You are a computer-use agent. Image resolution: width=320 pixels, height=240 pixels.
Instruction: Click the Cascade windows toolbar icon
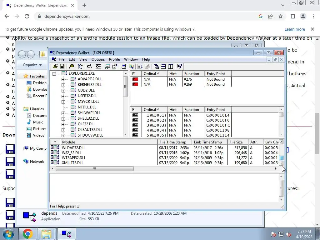pyautogui.click(x=156, y=66)
